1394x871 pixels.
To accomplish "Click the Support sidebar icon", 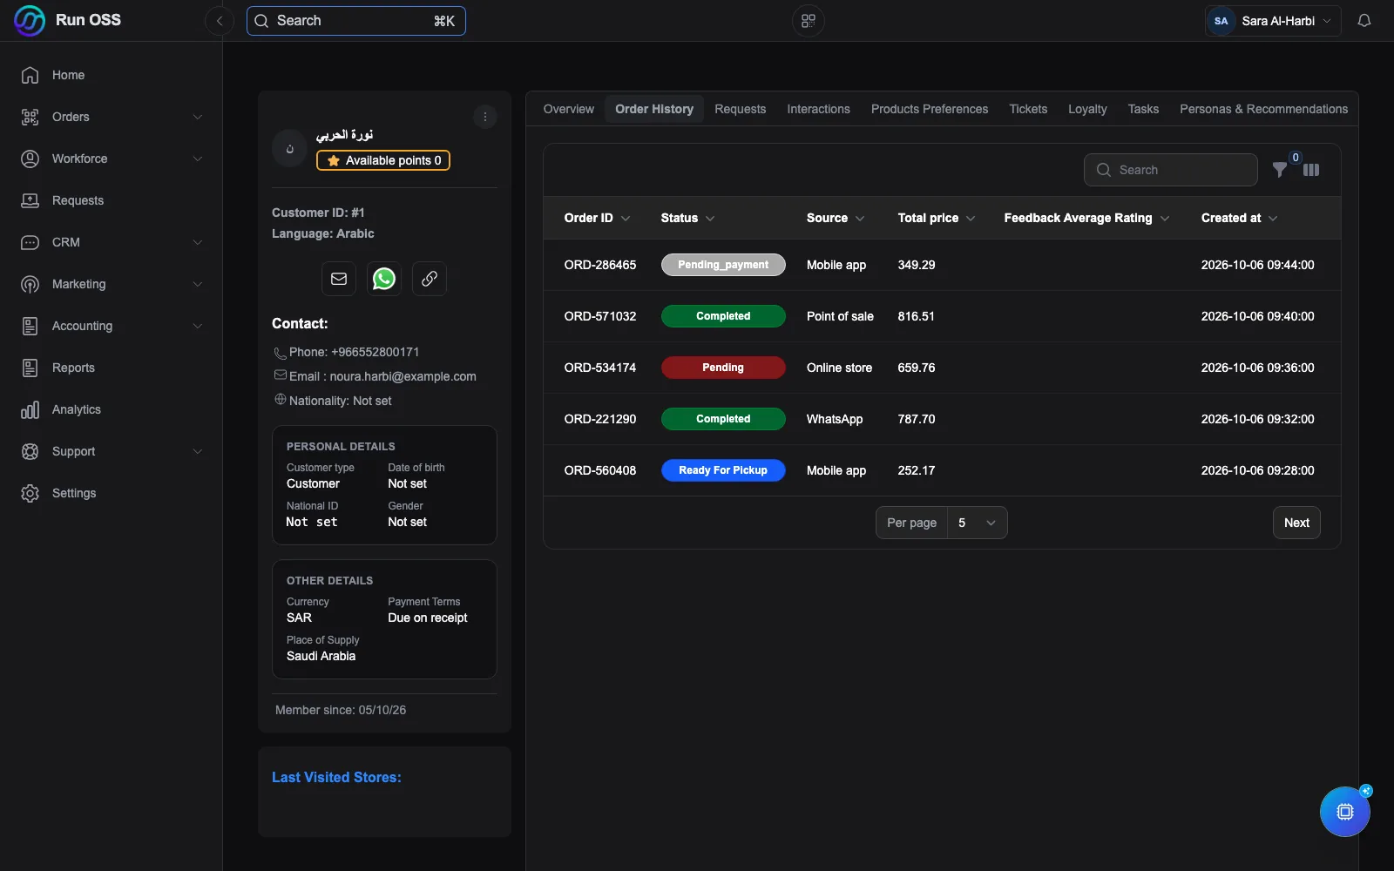I will [30, 451].
